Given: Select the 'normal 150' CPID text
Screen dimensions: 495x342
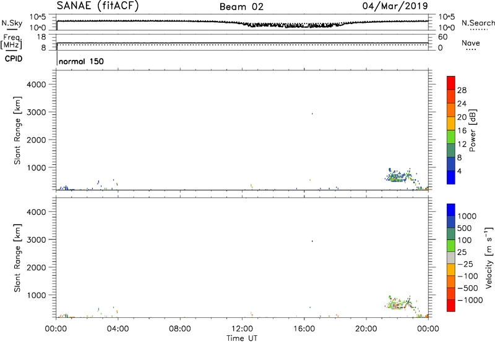Looking at the screenshot, I should coord(81,61).
